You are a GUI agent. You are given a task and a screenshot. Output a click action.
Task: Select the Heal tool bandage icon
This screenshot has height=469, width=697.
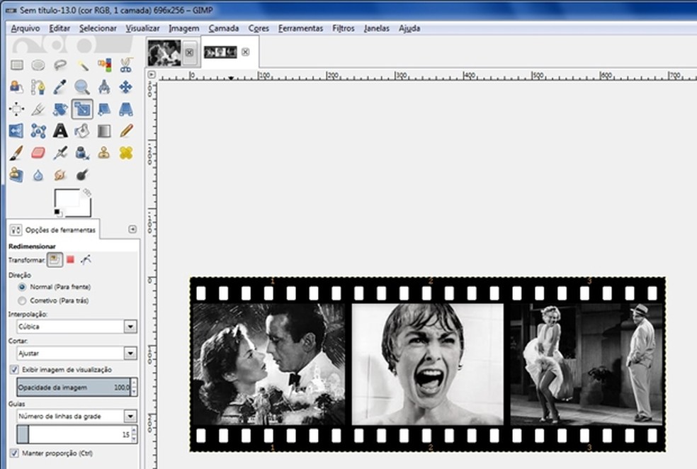126,152
